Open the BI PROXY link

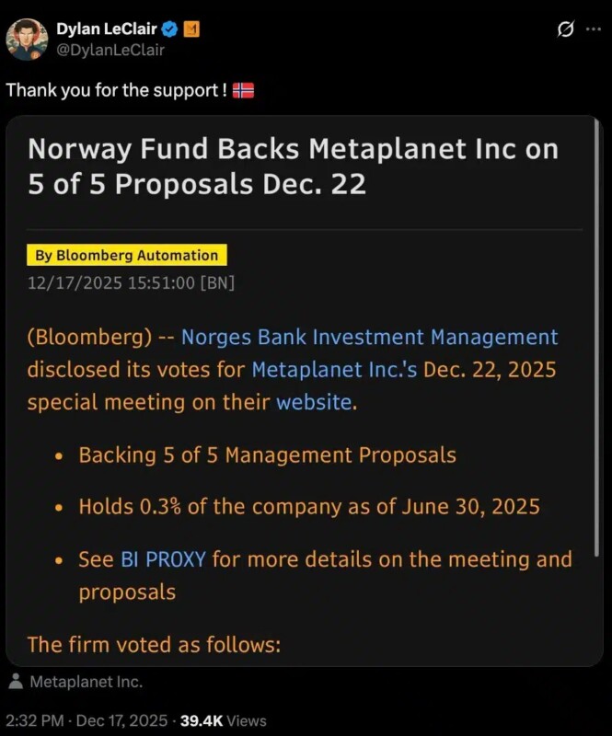[x=163, y=559]
